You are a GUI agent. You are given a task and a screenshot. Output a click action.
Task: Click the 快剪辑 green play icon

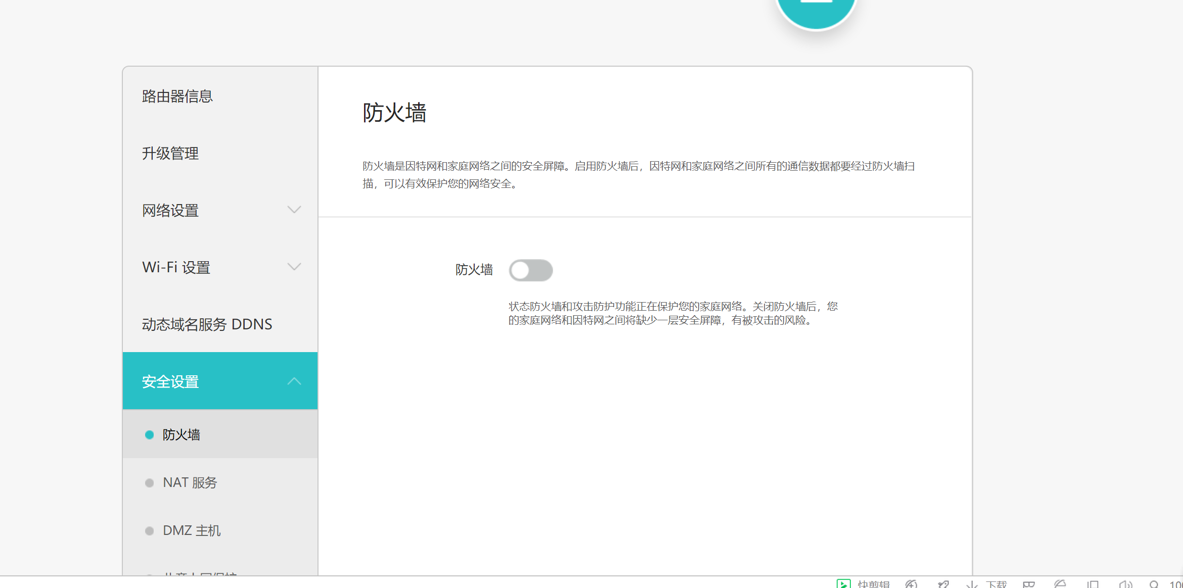[843, 584]
